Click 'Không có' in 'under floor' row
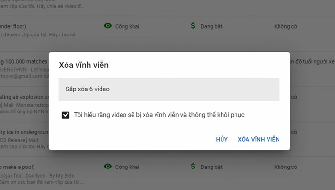 (286, 26)
